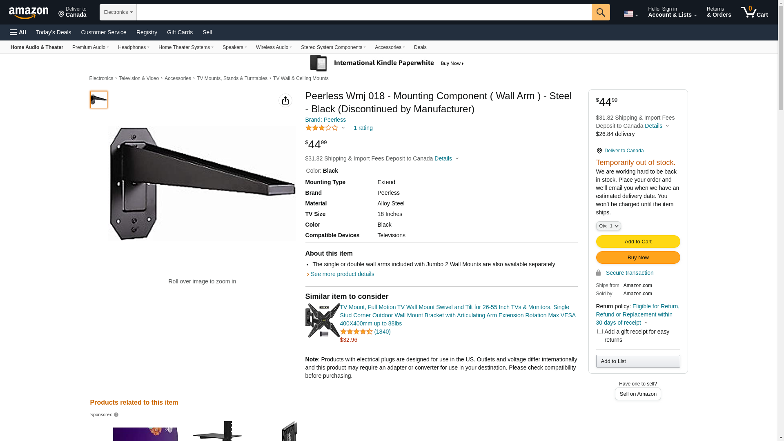Open the shopping cart icon

pos(754,12)
